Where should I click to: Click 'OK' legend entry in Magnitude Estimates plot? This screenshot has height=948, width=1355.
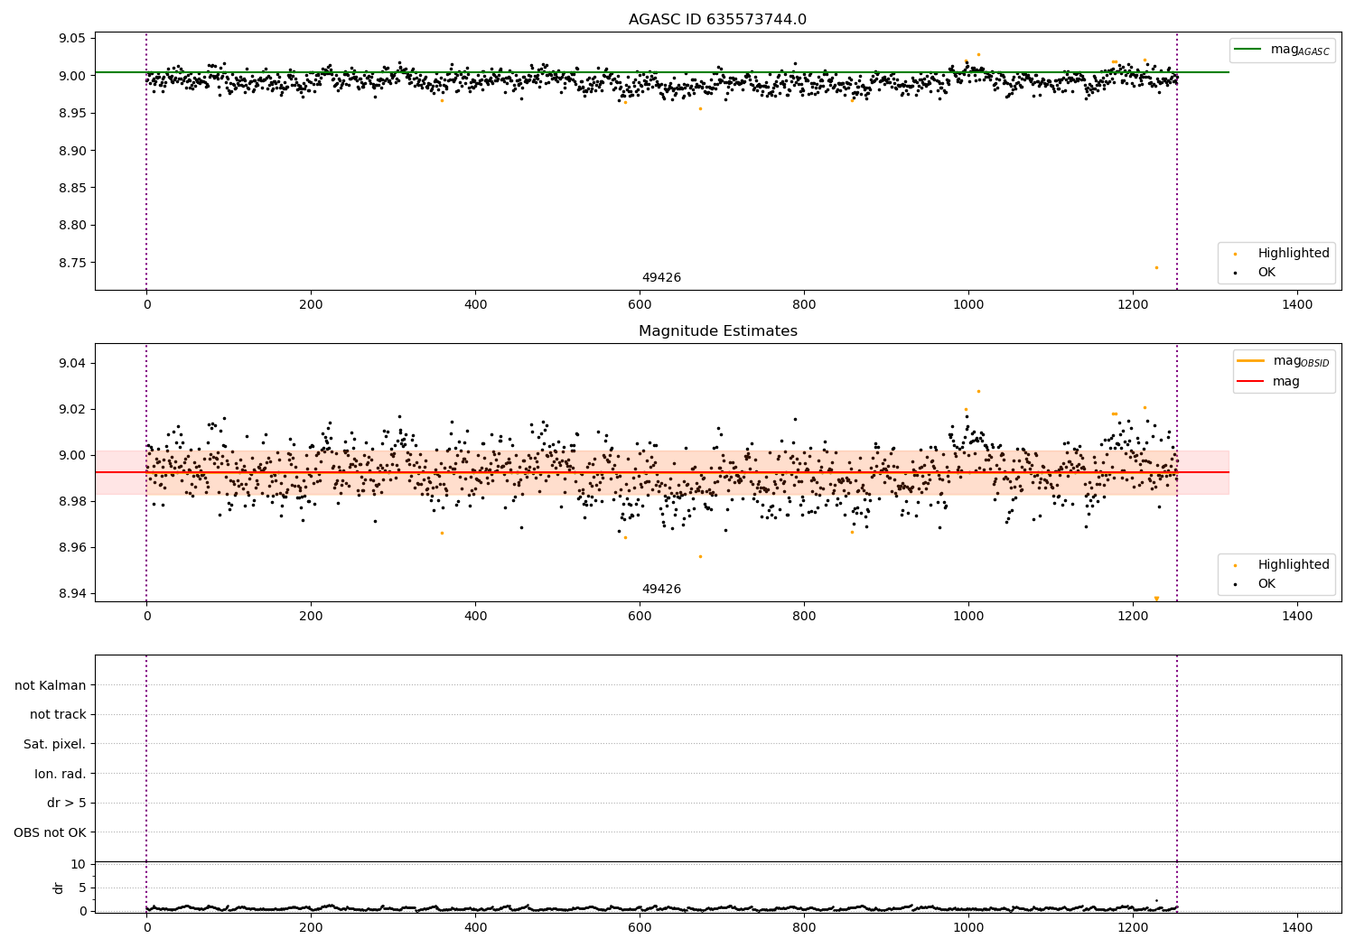tap(1255, 584)
